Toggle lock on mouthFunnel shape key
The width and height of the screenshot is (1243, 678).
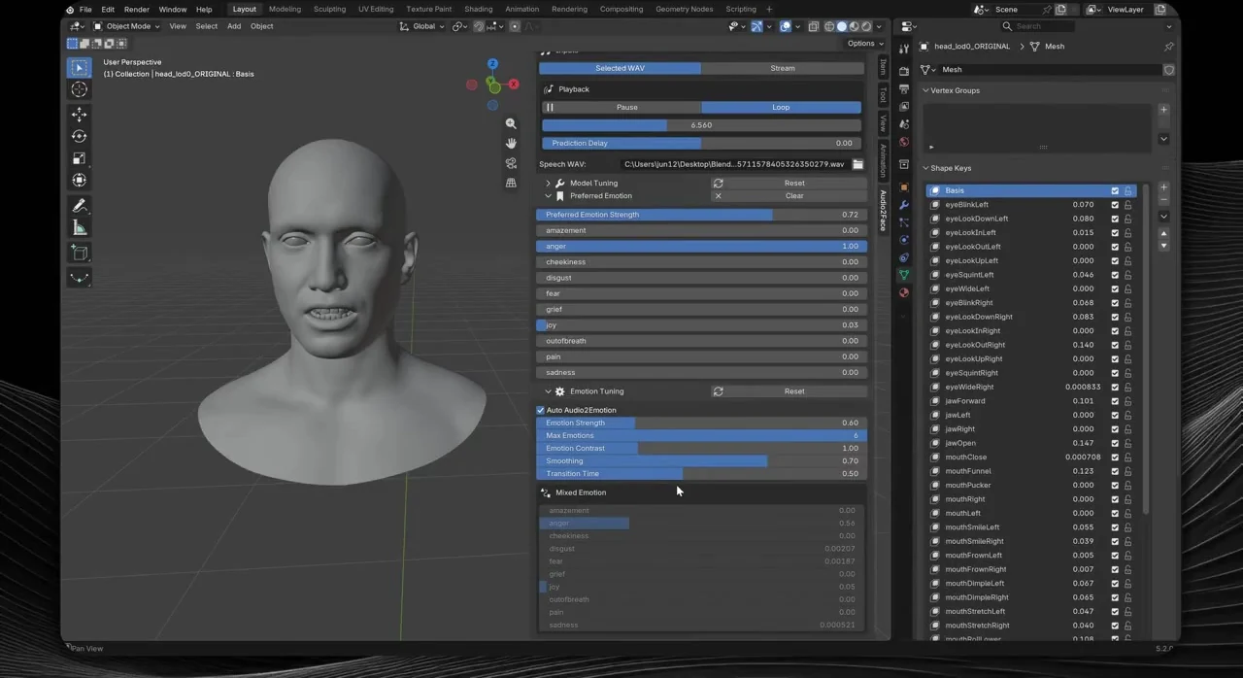tap(1127, 471)
